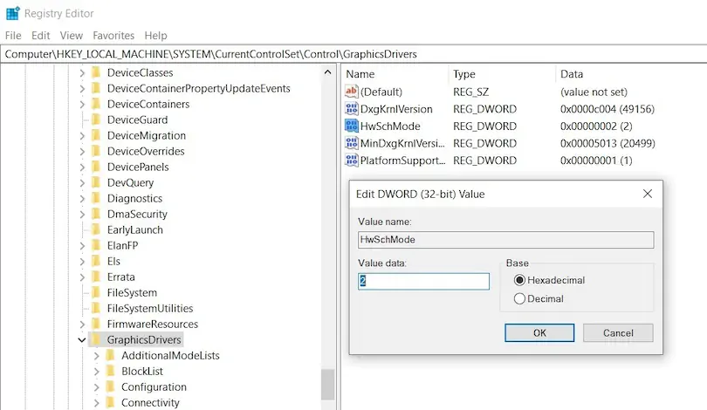Open the File menu

pyautogui.click(x=13, y=35)
